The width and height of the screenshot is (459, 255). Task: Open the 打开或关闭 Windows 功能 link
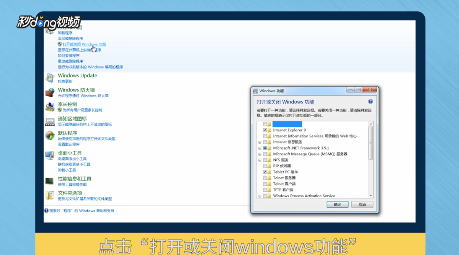click(84, 44)
